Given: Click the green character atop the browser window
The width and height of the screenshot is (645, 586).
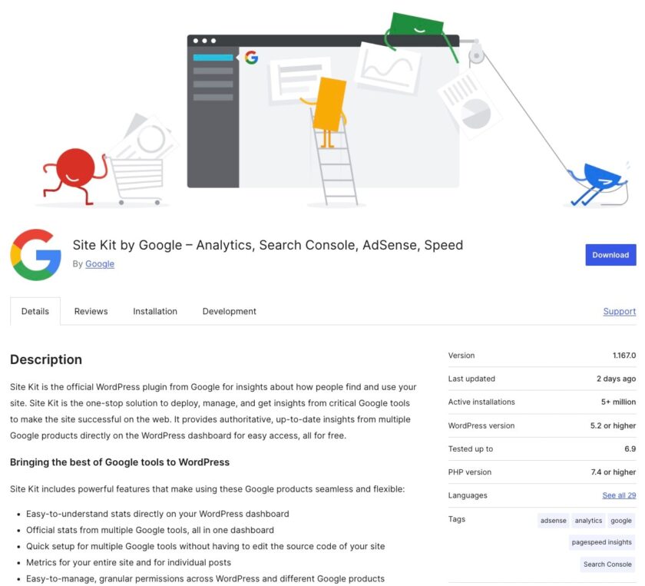Looking at the screenshot, I should pos(417,23).
